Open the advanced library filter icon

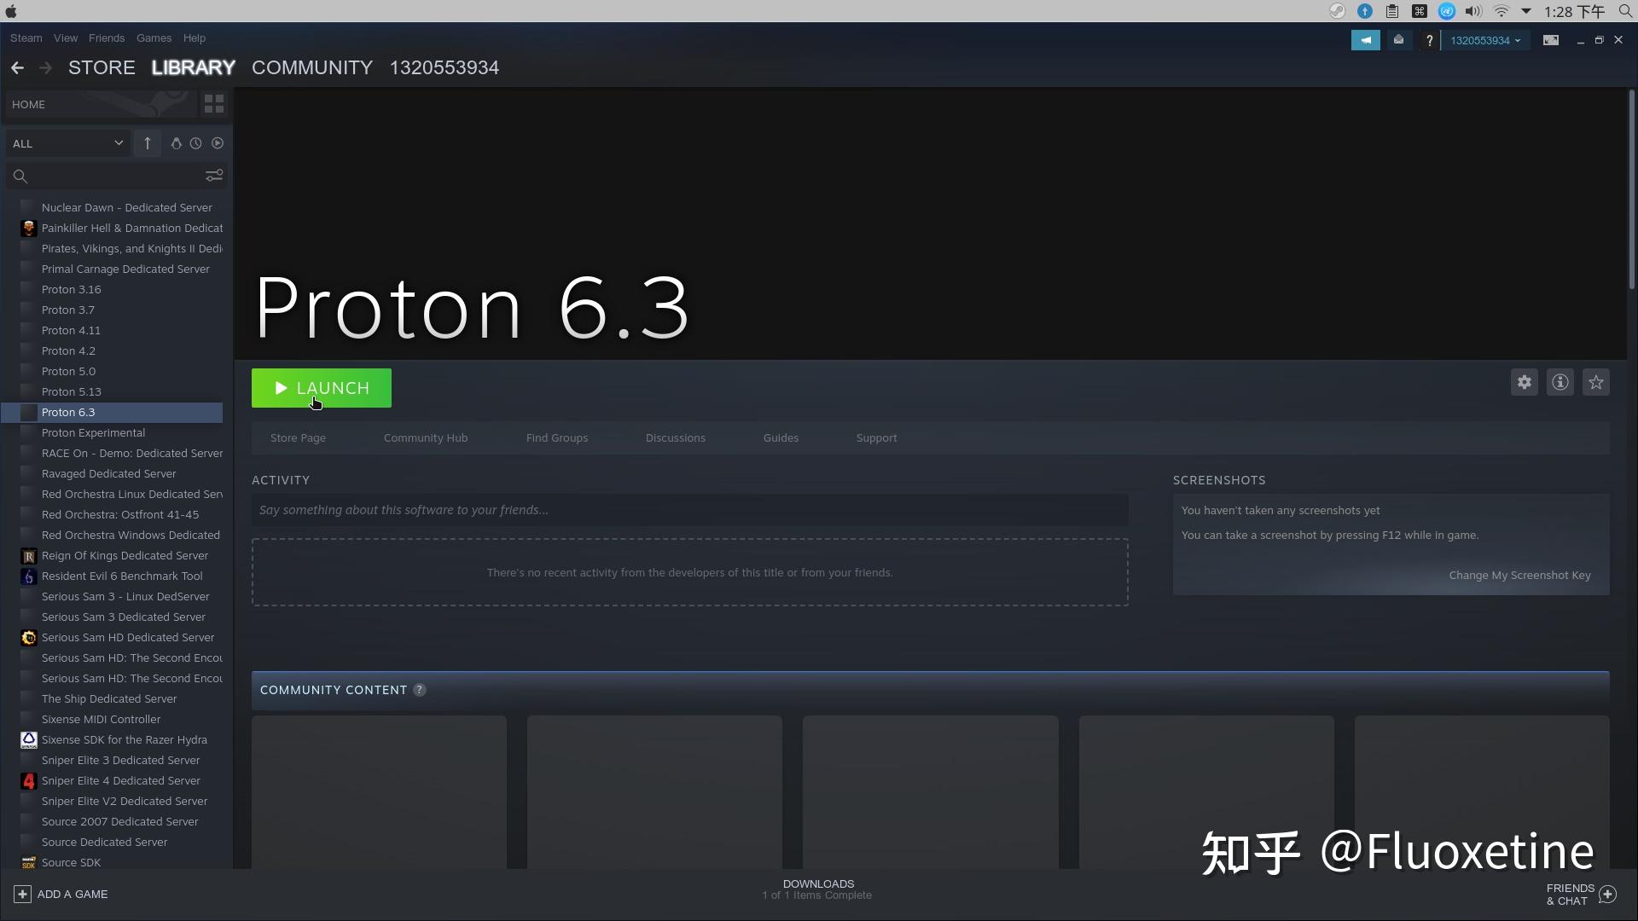pos(213,175)
